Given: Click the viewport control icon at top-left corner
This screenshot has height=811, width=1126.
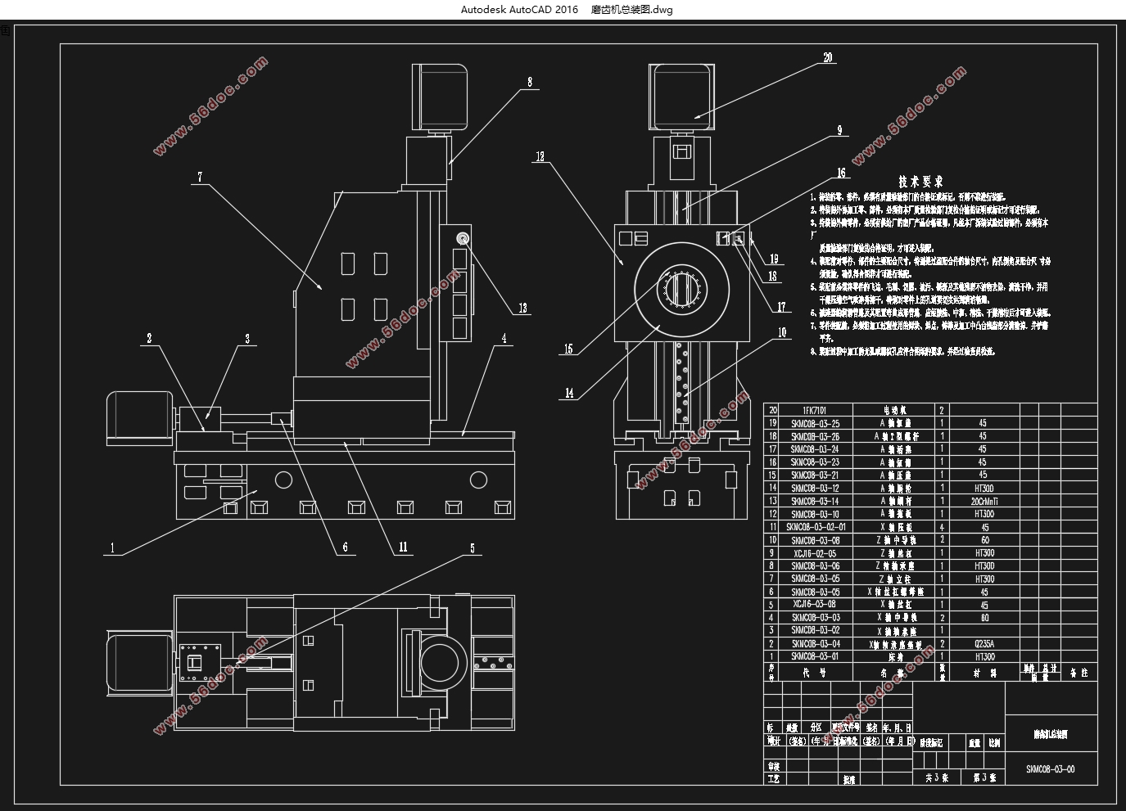Looking at the screenshot, I should click(x=4, y=31).
